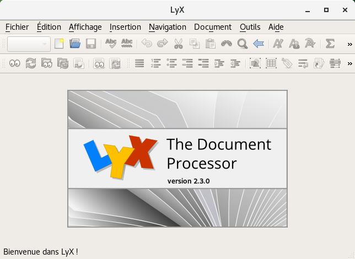Update master document icon
The image size is (355, 259).
coord(63,63)
